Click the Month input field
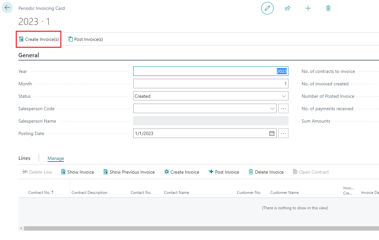 click(211, 84)
